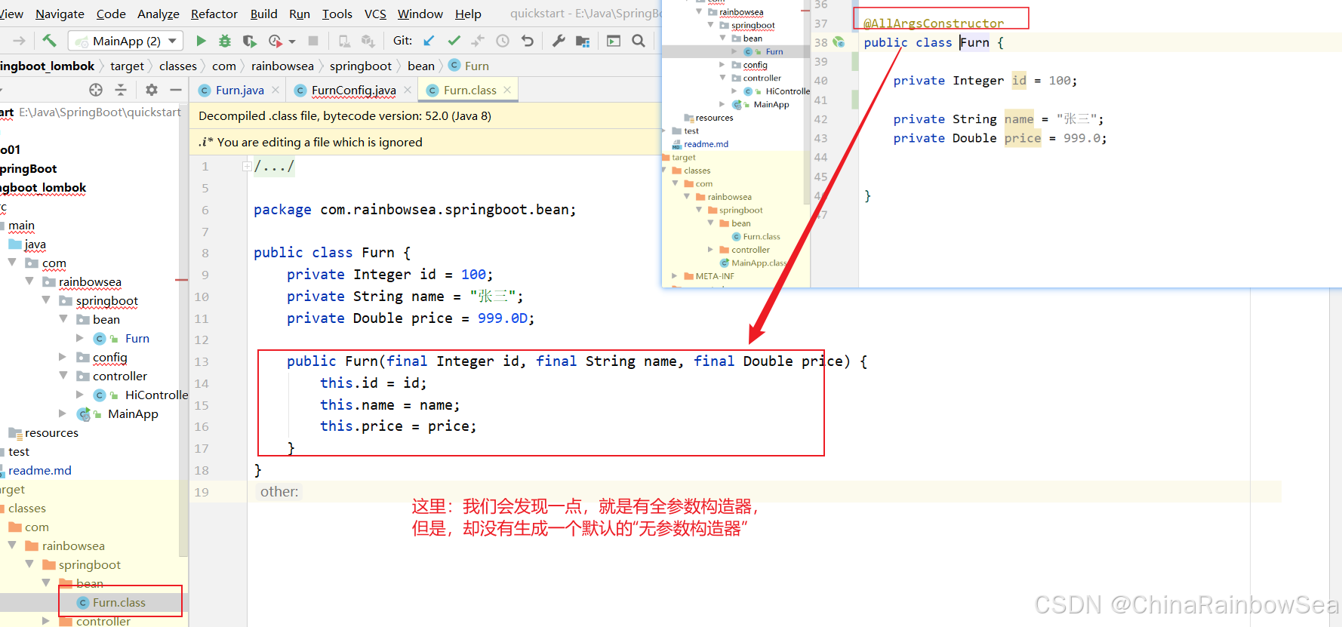Screen dimensions: 1342x627
Task: Git update project blue arrow
Action: click(x=429, y=41)
